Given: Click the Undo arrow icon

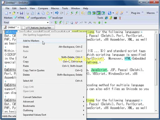Looking at the screenshot, I should pyautogui.click(x=57, y=13).
